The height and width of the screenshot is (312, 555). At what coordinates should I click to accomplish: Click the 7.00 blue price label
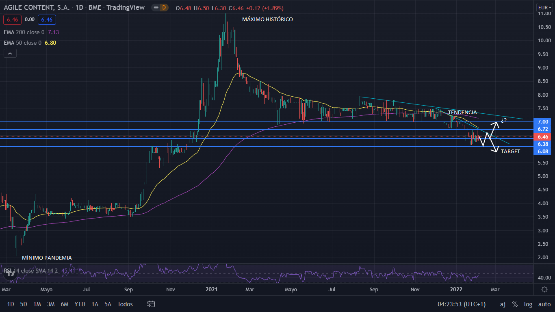(x=543, y=122)
